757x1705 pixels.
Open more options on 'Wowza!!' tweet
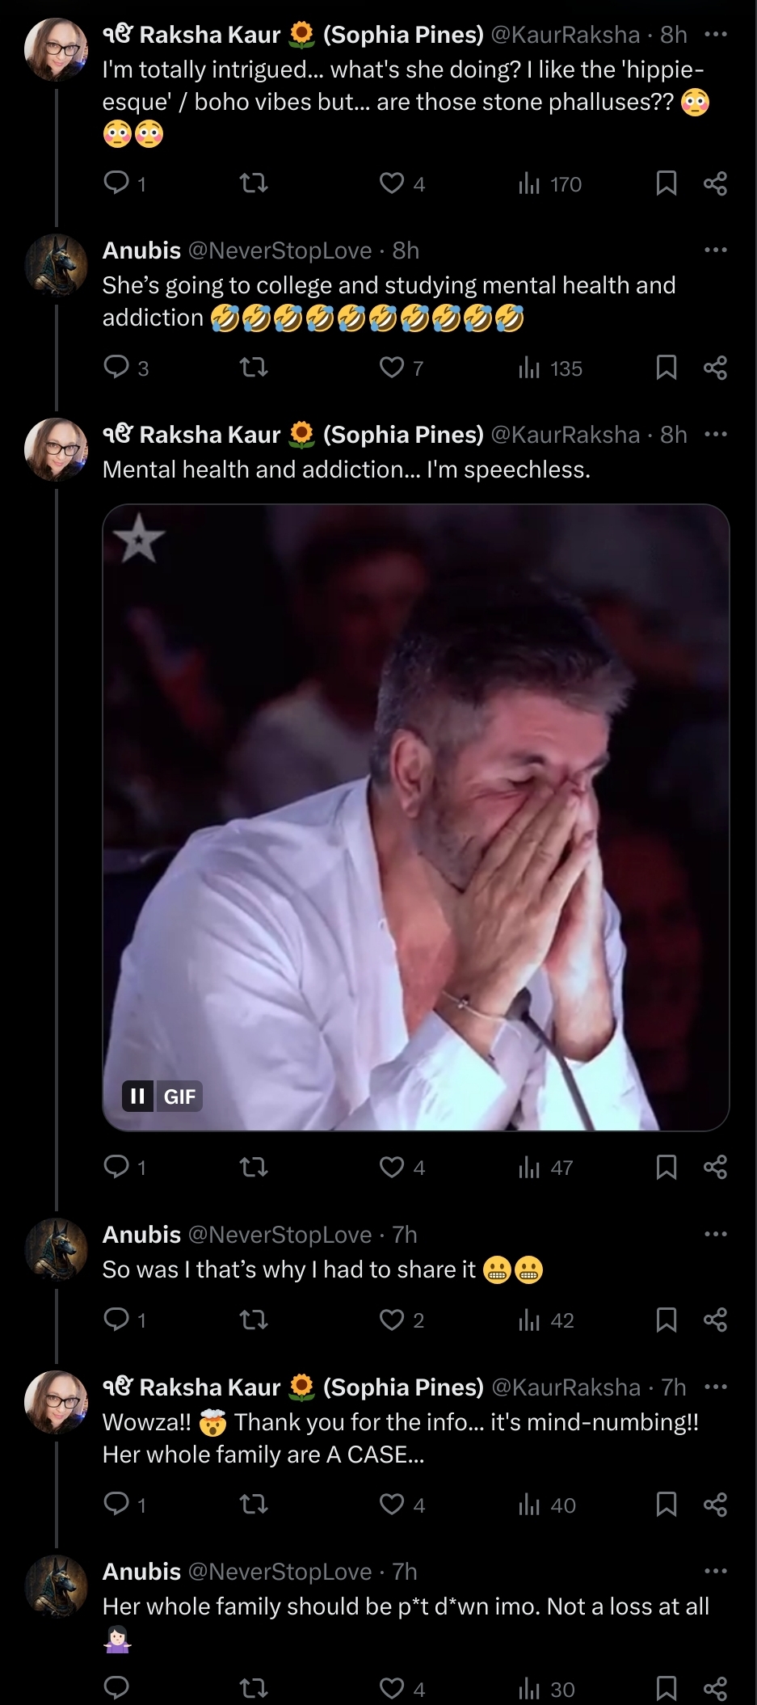click(x=716, y=1387)
